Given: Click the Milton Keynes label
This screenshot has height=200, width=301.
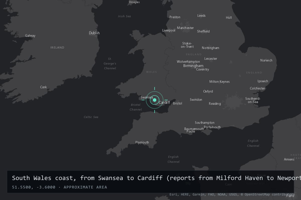Looking at the screenshot, I should 219,81.
